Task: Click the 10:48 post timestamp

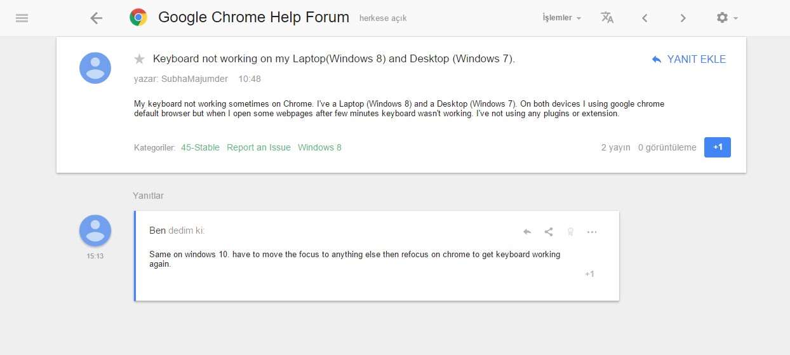Action: 250,79
